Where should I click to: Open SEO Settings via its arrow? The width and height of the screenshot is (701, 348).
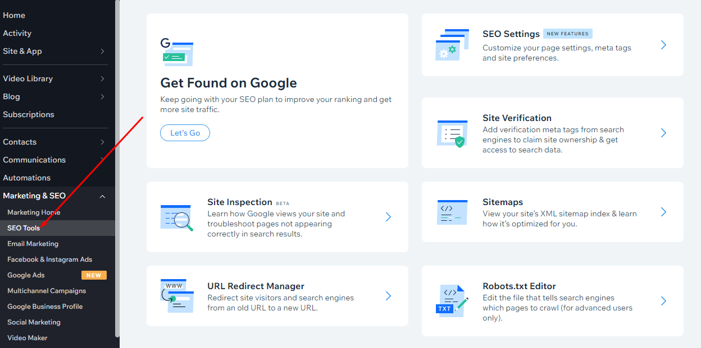[x=663, y=45]
